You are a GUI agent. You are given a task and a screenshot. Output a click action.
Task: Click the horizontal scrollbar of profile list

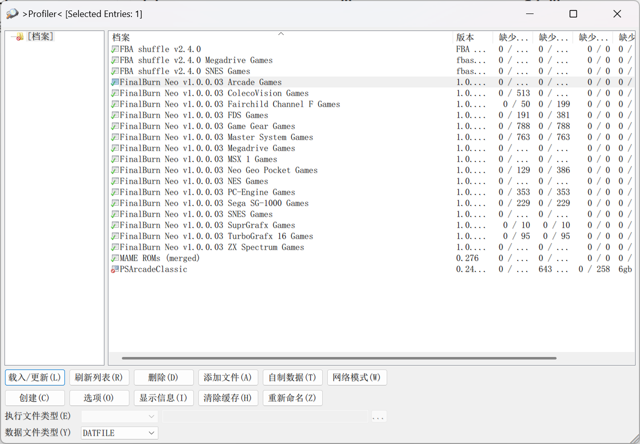[339, 358]
